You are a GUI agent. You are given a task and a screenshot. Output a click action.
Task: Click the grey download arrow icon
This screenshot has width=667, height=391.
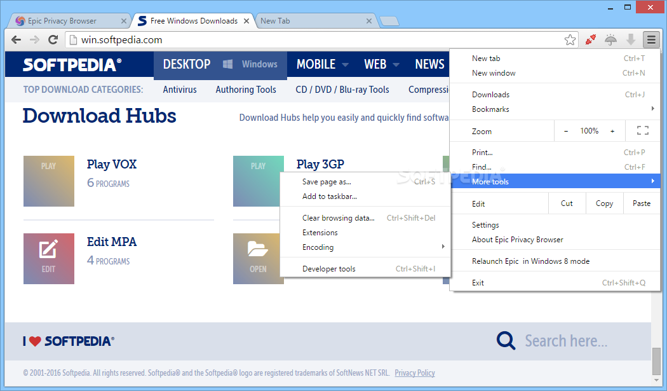point(631,39)
